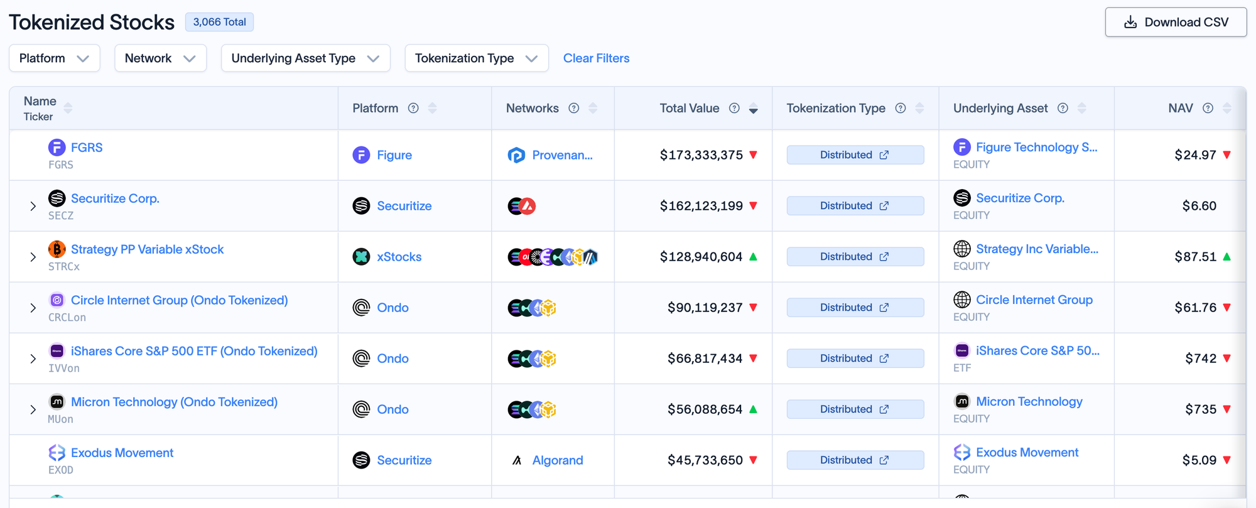1256x508 pixels.
Task: Show help for the Networks column
Action: [x=573, y=108]
